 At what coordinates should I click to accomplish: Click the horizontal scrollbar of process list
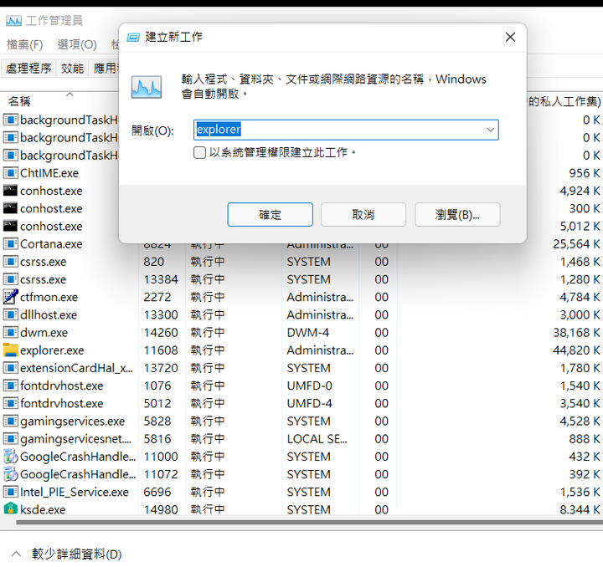coord(309,523)
